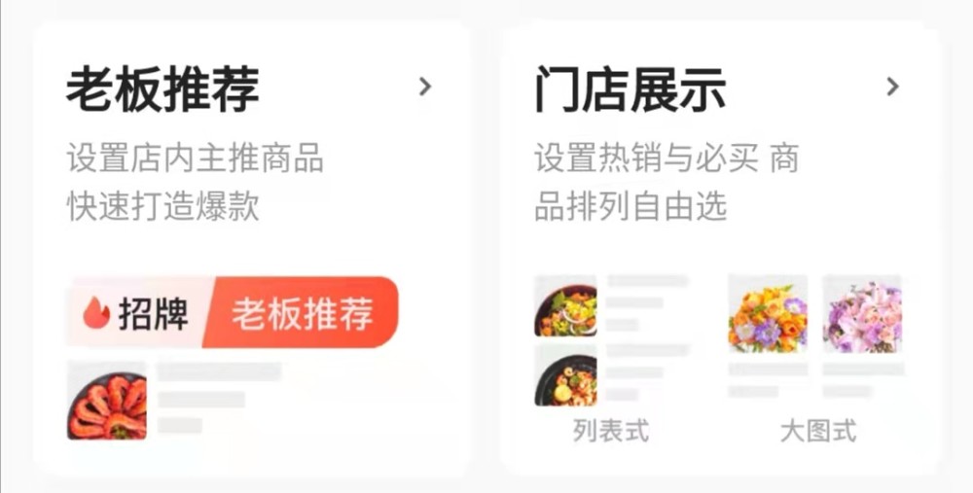The height and width of the screenshot is (493, 973).
Task: Click the 设置店内主推商品 description text
Action: point(195,158)
